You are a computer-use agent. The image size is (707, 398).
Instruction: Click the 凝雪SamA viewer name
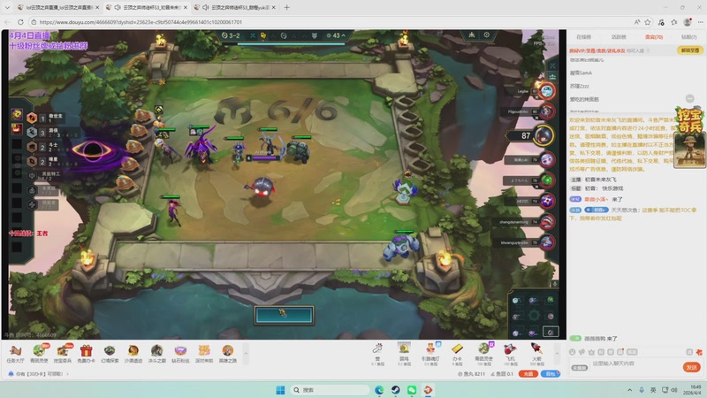[581, 73]
